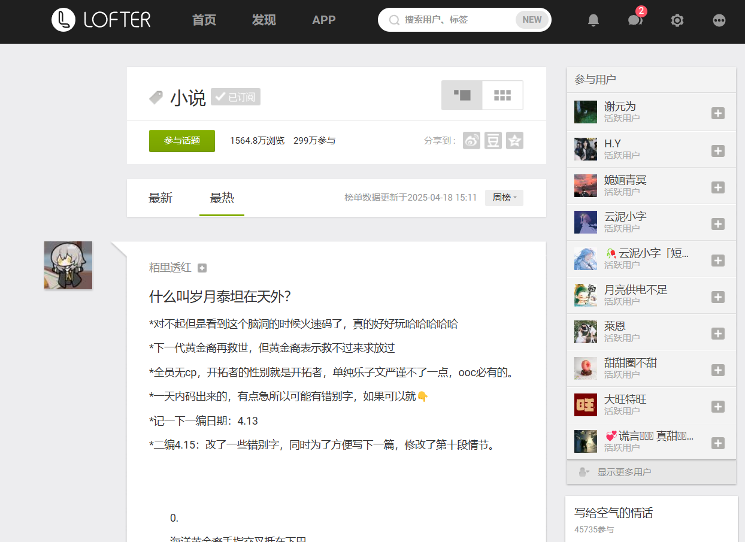Follow user 大旺特旺

[718, 407]
